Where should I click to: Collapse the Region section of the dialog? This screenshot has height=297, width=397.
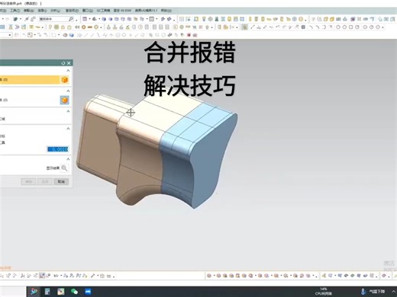pos(68,111)
